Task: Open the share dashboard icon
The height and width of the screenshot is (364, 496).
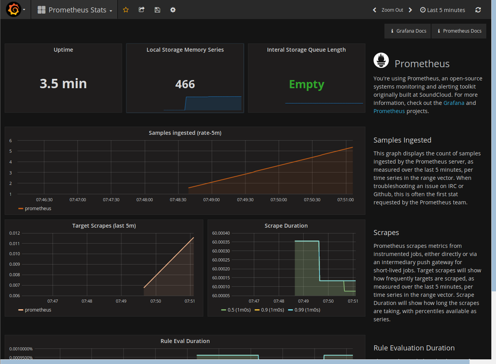Action: click(x=141, y=10)
